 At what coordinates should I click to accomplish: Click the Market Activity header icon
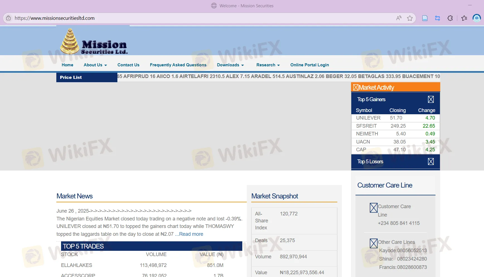[356, 88]
